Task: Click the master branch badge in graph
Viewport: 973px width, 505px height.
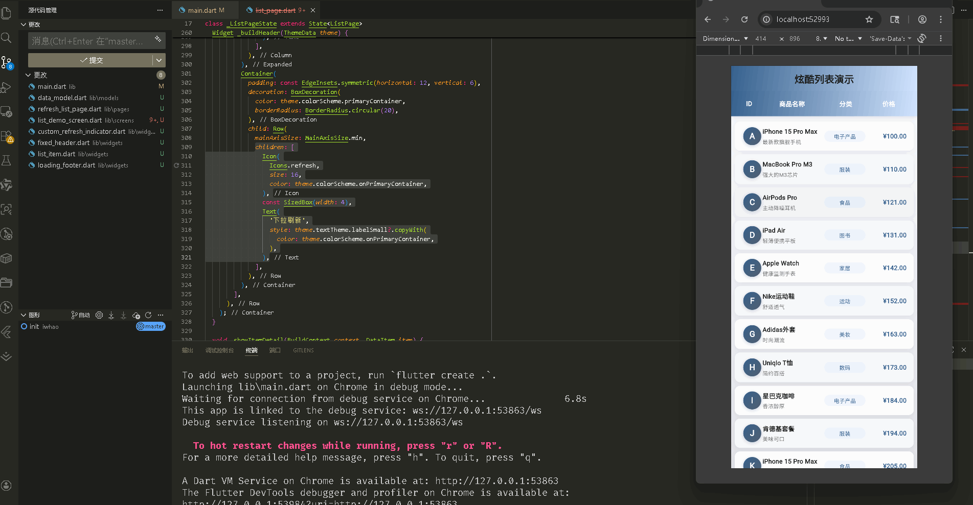Action: [x=151, y=326]
